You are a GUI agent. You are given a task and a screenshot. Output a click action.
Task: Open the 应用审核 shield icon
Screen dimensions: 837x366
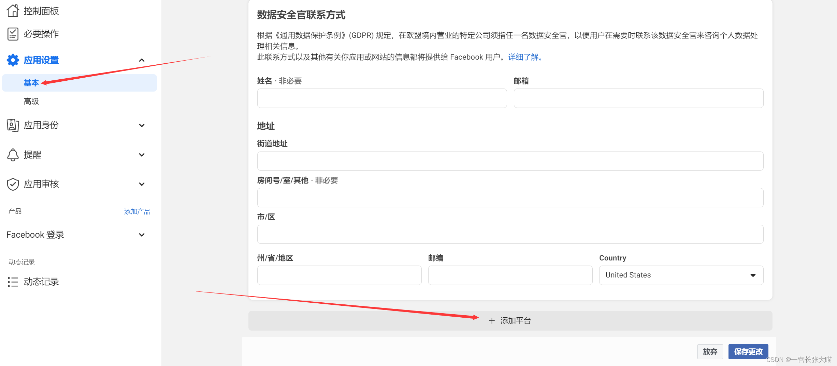point(13,184)
